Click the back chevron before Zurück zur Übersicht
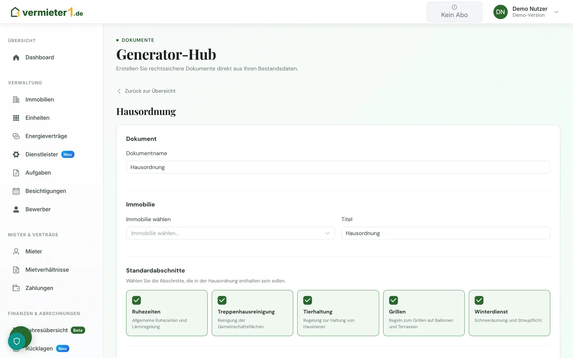This screenshot has height=358, width=573. tap(119, 91)
